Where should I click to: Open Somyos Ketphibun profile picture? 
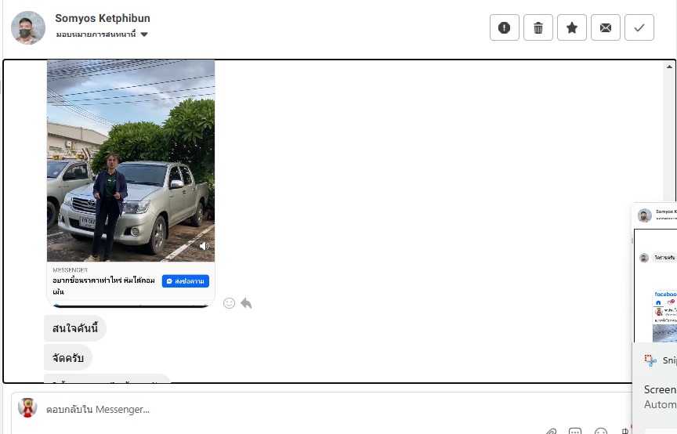tap(28, 27)
